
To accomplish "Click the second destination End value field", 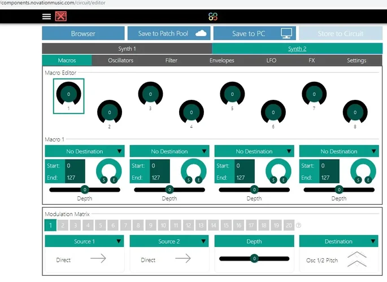I will coord(160,177).
